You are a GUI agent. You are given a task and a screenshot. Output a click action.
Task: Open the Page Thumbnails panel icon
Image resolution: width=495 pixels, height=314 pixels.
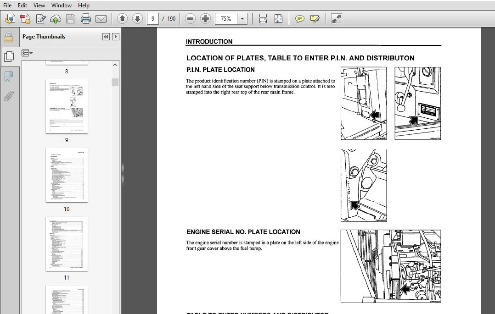[x=9, y=56]
